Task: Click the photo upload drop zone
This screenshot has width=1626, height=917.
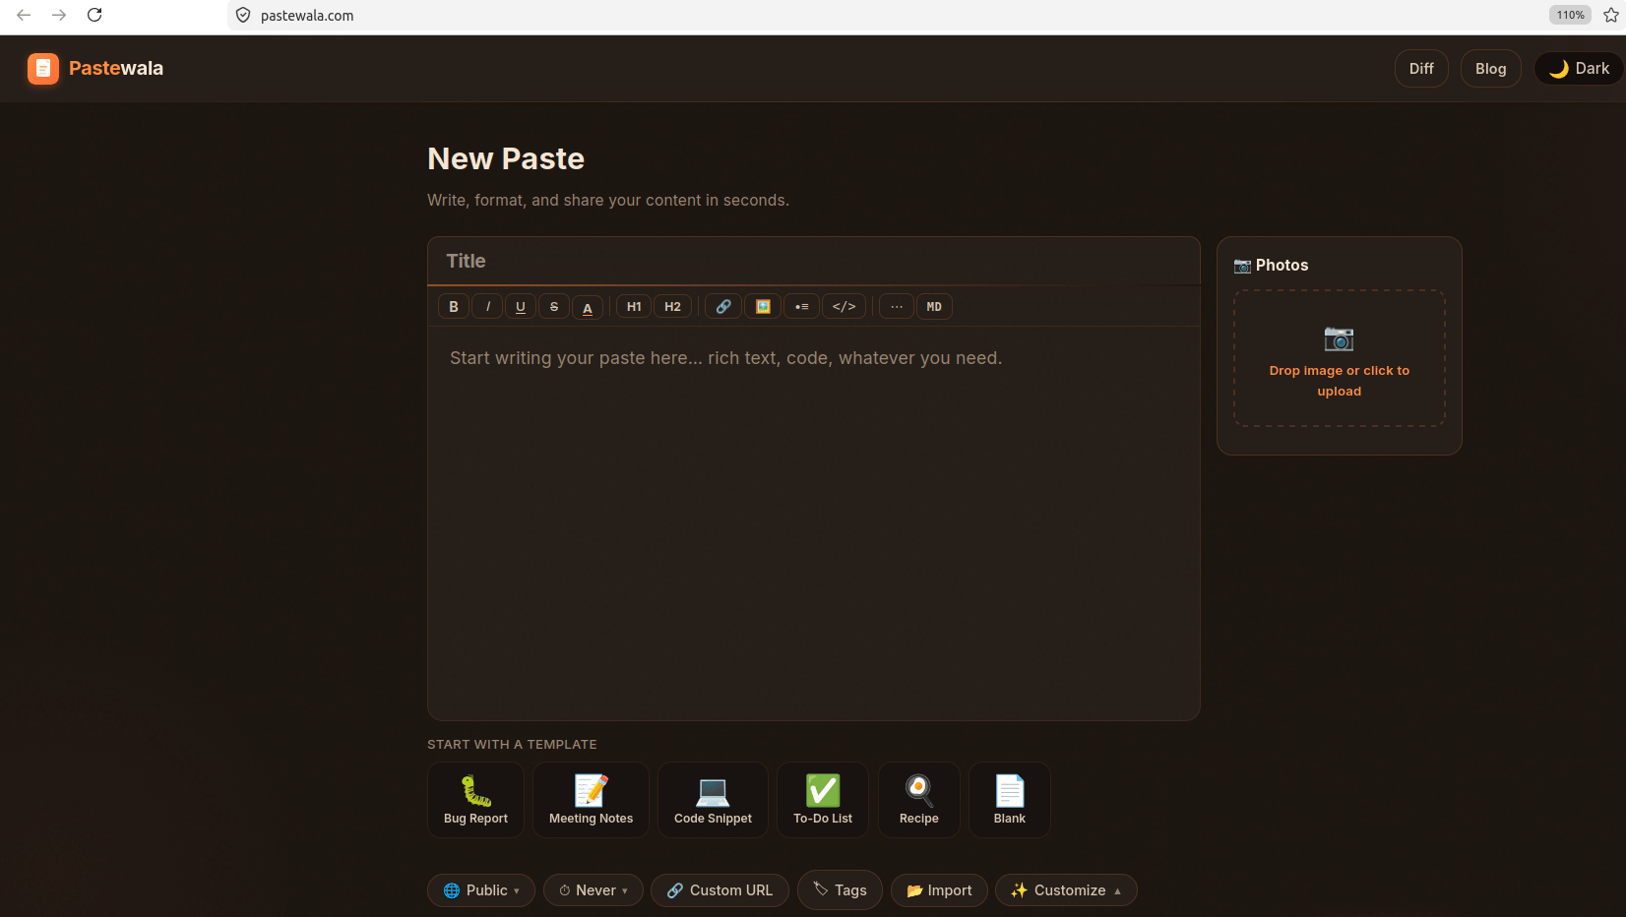Action: coord(1339,358)
